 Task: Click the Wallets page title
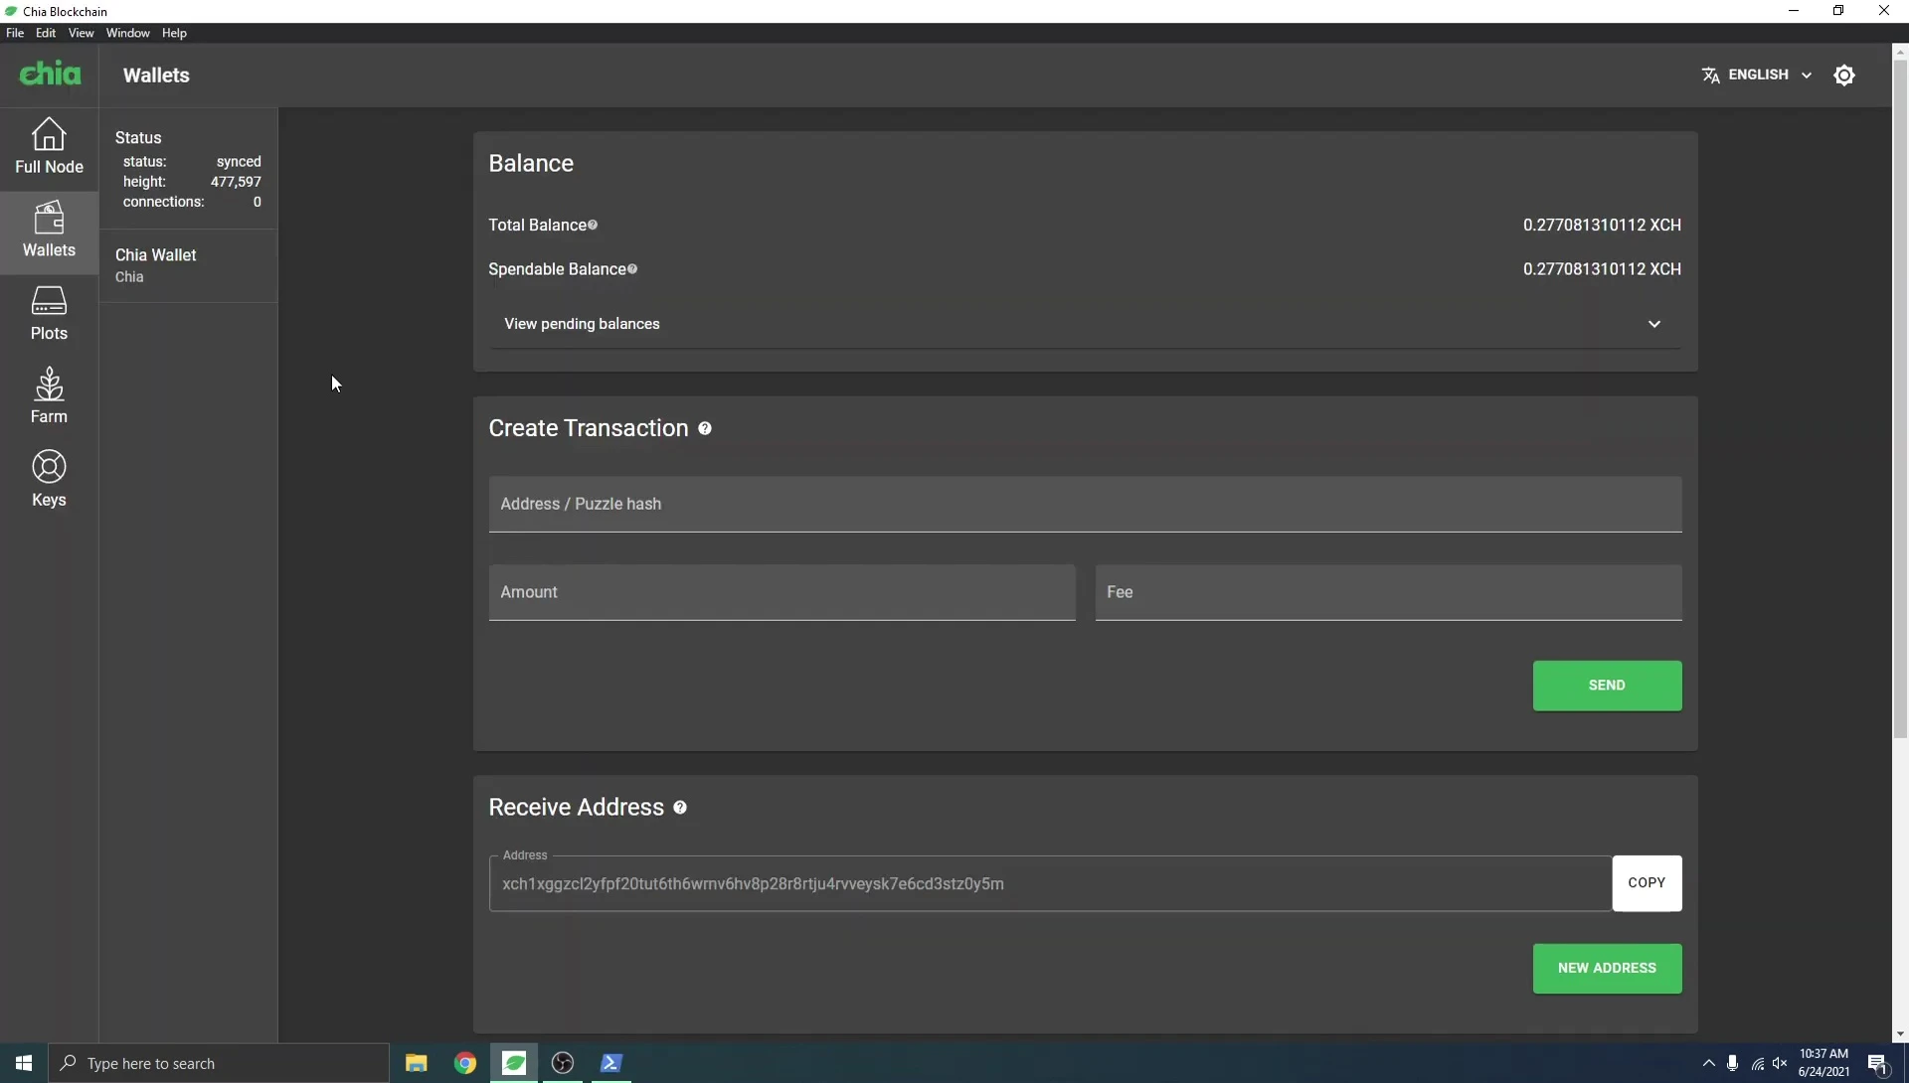[x=156, y=76]
